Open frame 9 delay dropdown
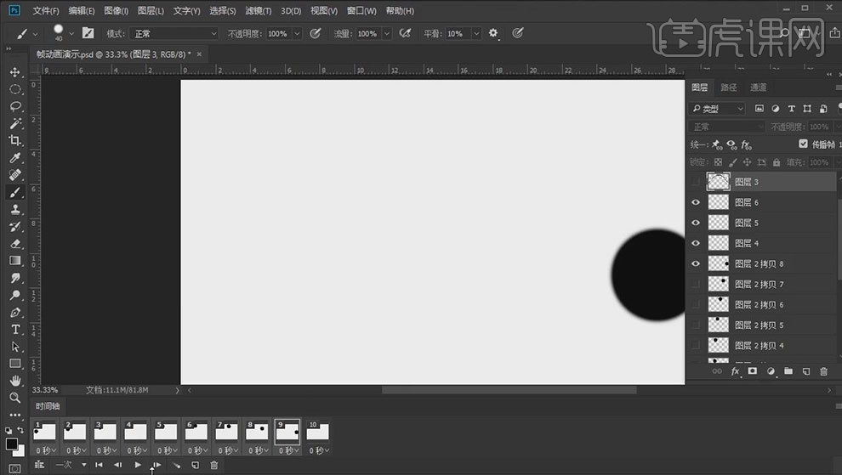The image size is (842, 475). tap(287, 451)
